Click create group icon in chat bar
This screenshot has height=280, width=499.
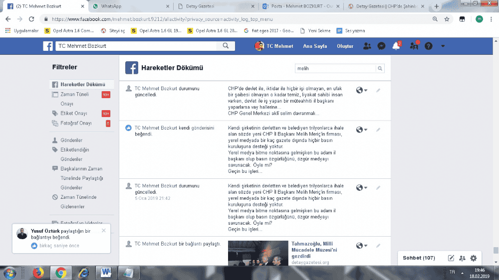(x=463, y=258)
